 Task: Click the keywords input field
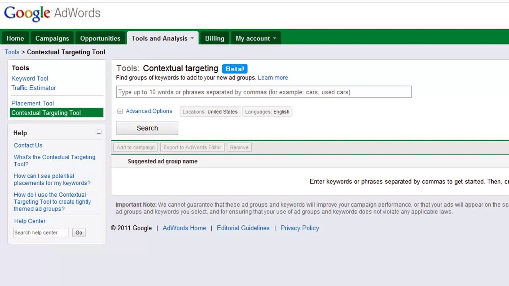263,92
